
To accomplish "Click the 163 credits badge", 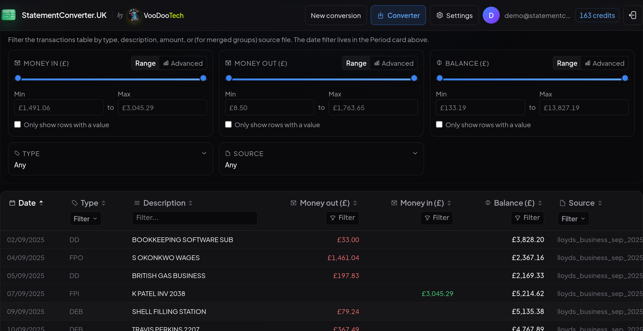I will (x=597, y=15).
